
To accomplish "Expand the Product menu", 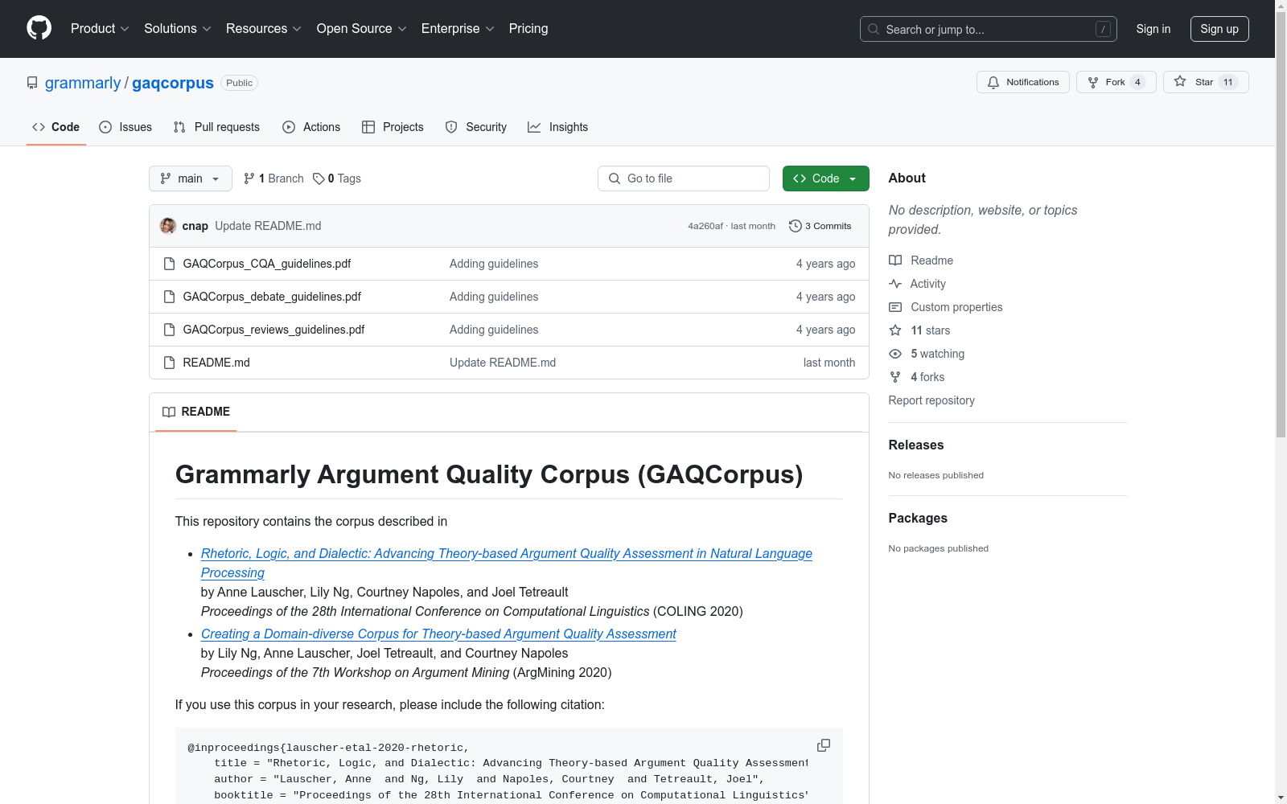I will tap(100, 29).
